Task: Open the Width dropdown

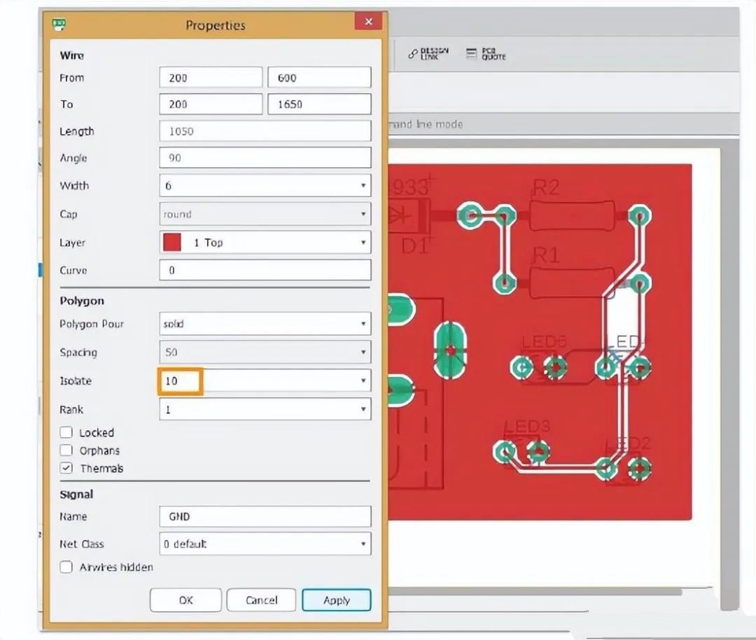Action: click(x=363, y=186)
